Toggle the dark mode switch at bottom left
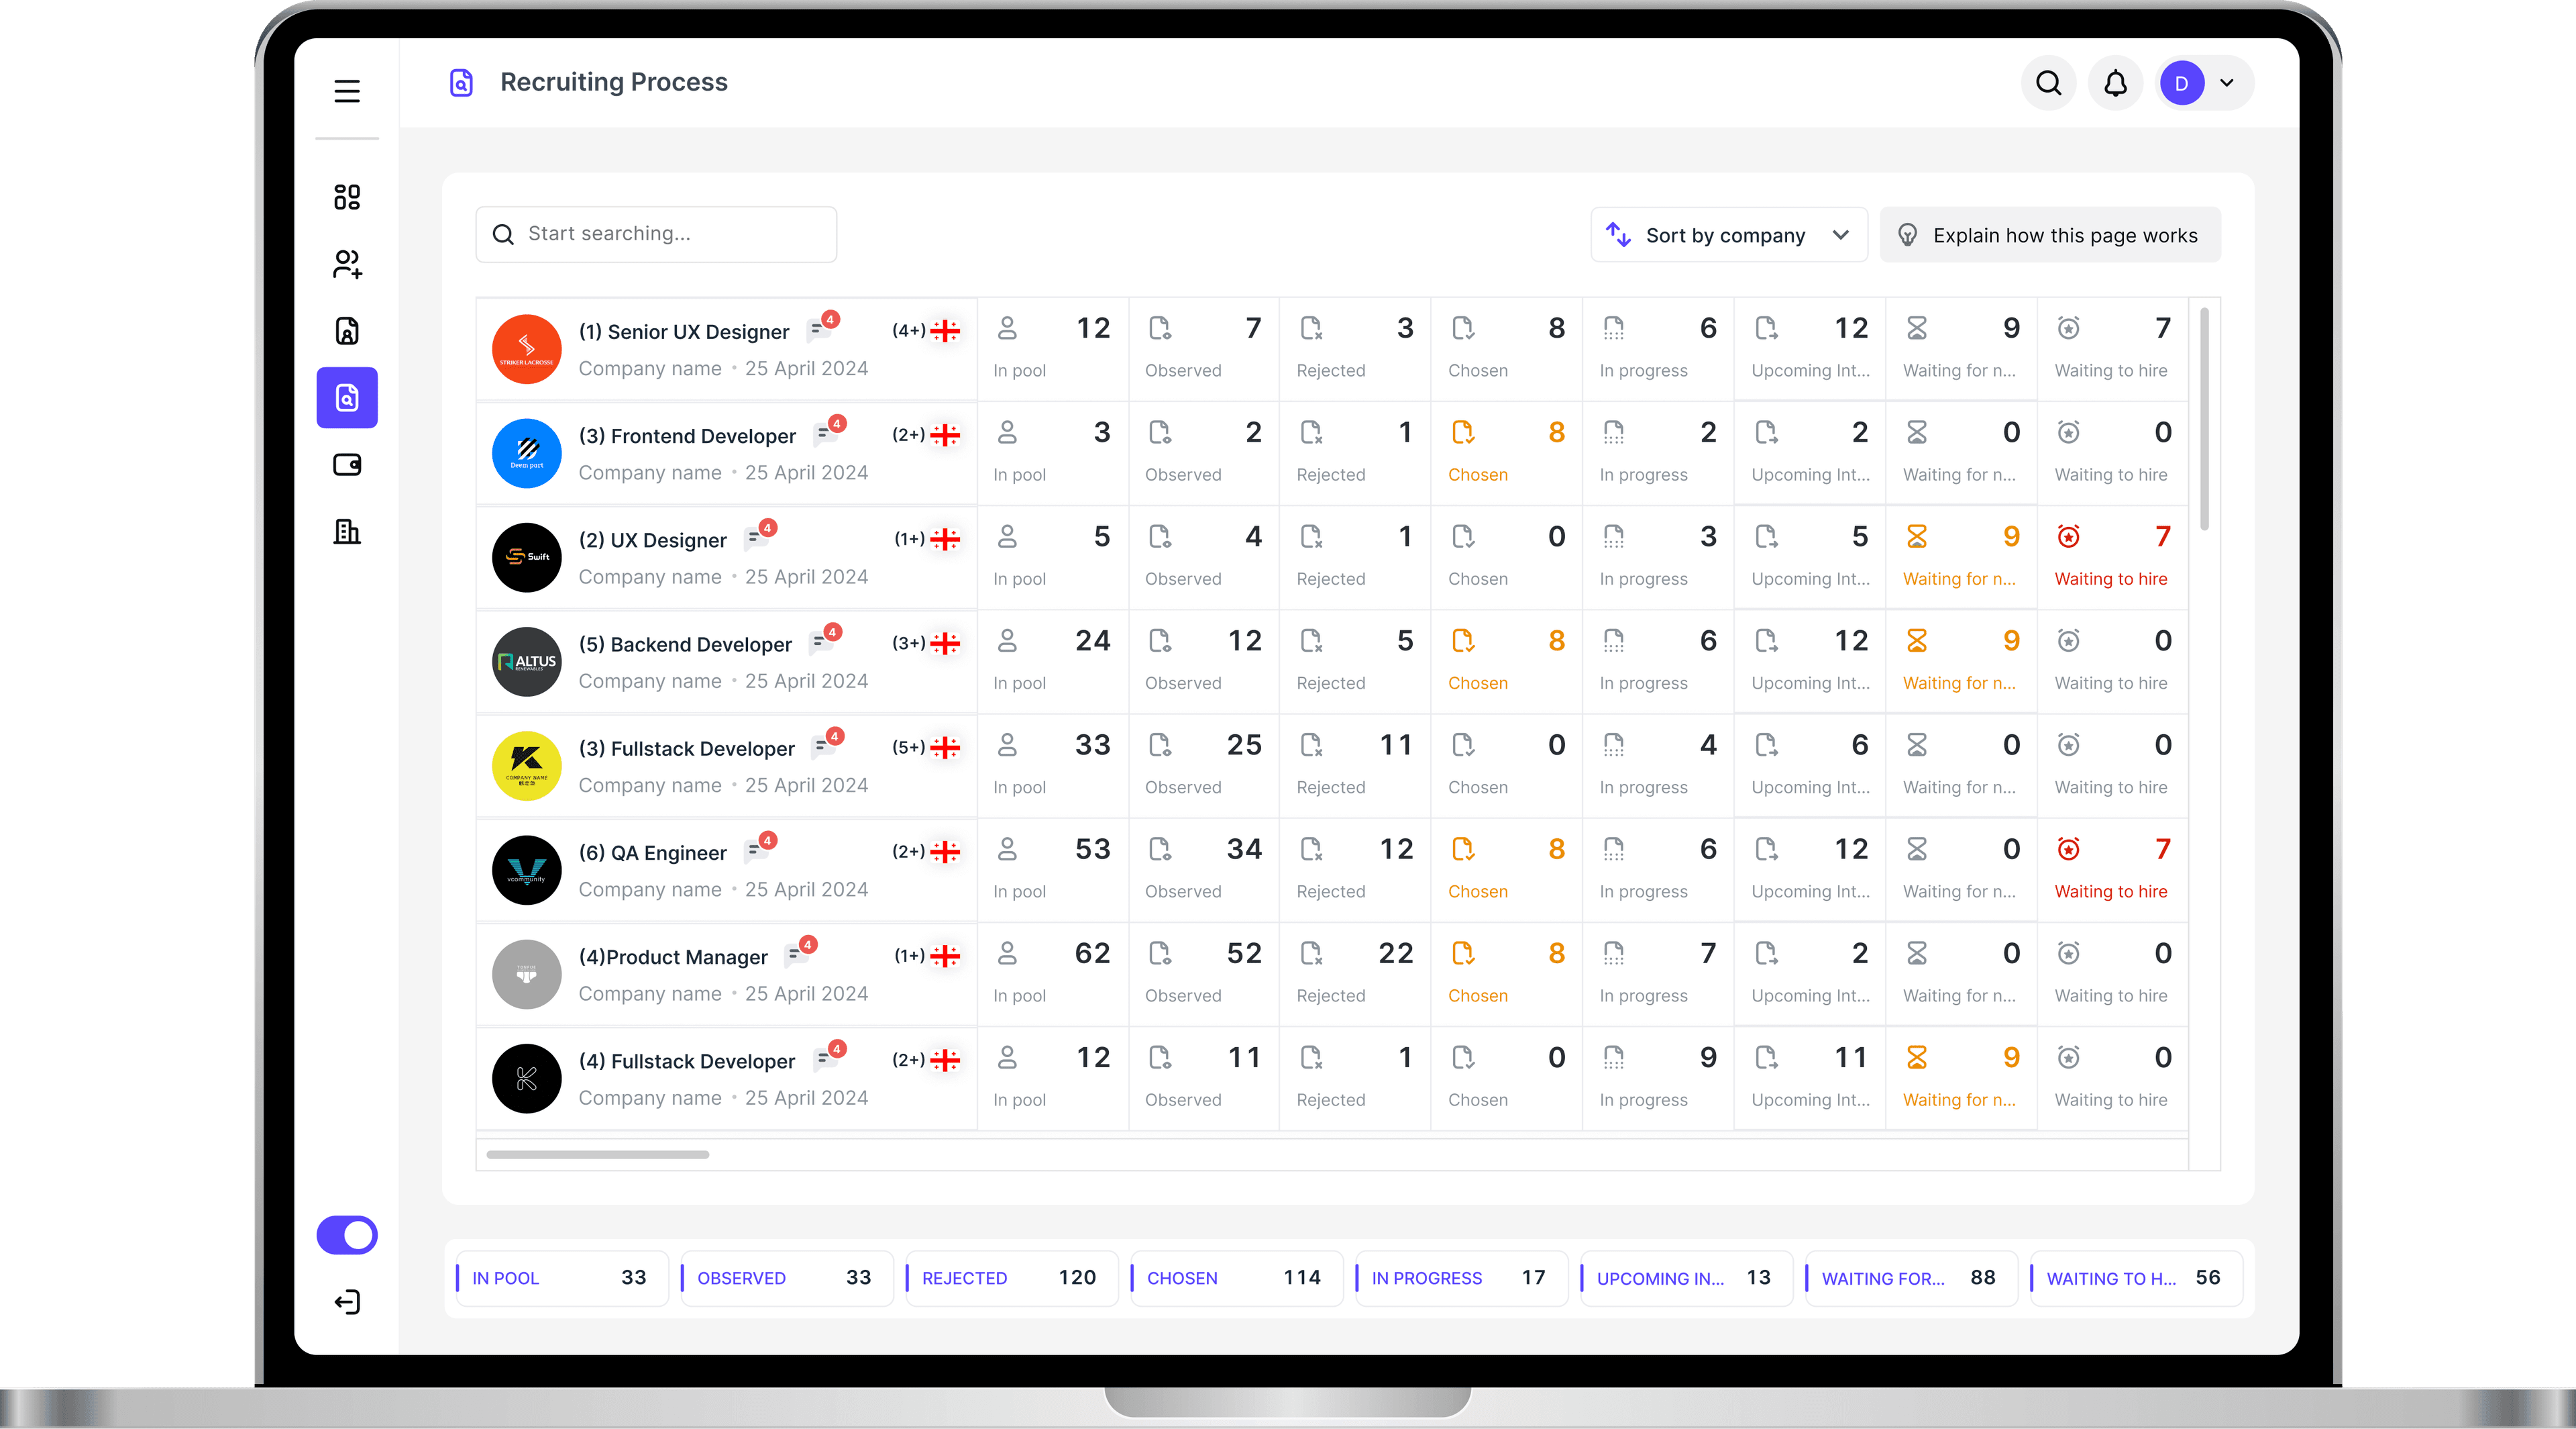2576x1429 pixels. (346, 1232)
